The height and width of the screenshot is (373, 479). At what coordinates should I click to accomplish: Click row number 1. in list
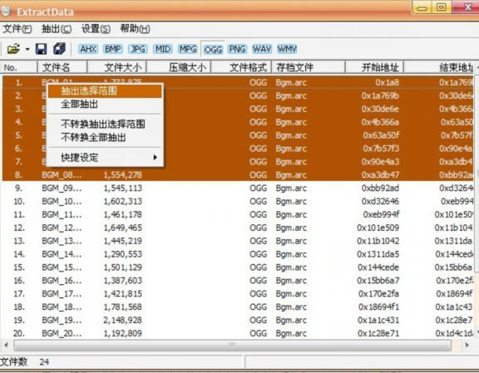pyautogui.click(x=19, y=82)
